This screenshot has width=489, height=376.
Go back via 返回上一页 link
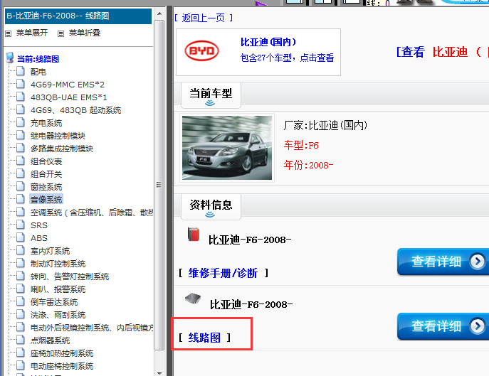[204, 18]
